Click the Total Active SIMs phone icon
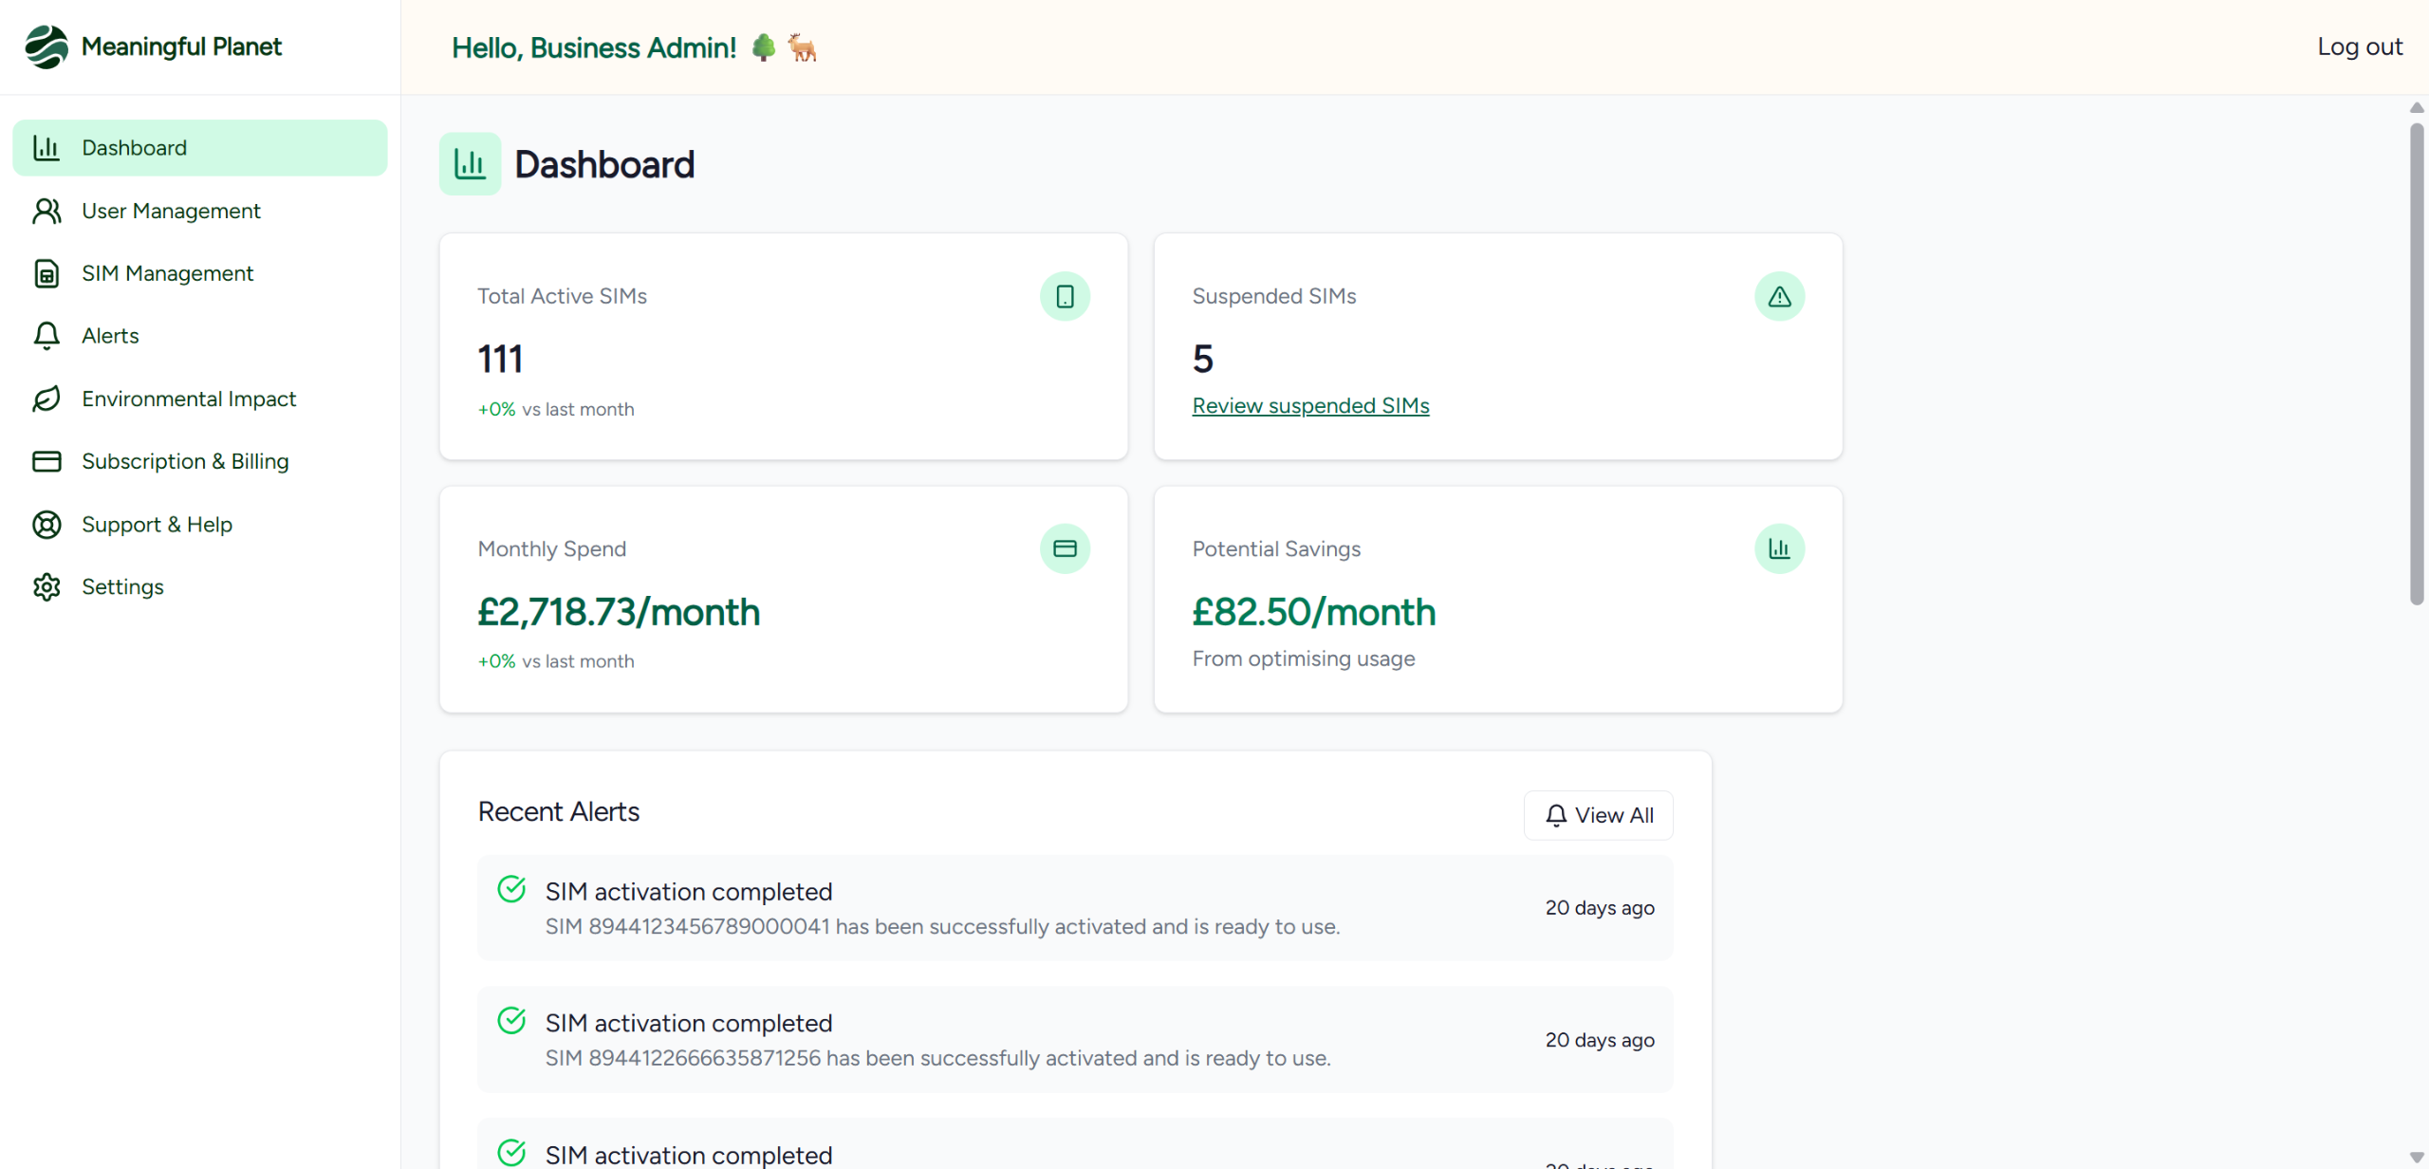This screenshot has height=1169, width=2429. click(1065, 296)
